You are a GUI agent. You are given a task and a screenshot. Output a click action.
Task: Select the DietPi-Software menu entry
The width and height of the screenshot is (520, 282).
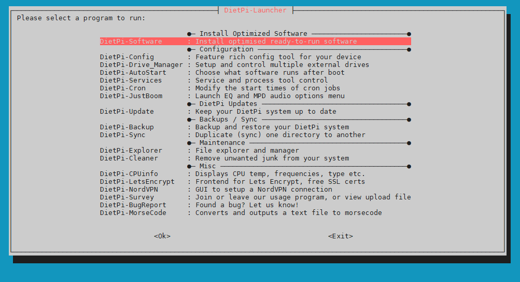(256, 42)
